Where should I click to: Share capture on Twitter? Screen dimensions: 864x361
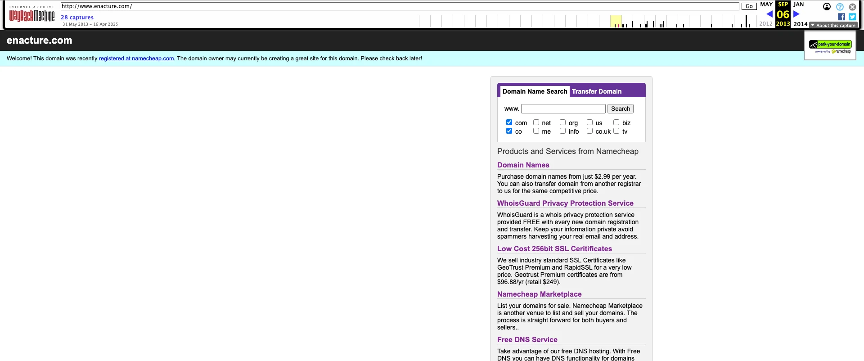click(x=852, y=17)
